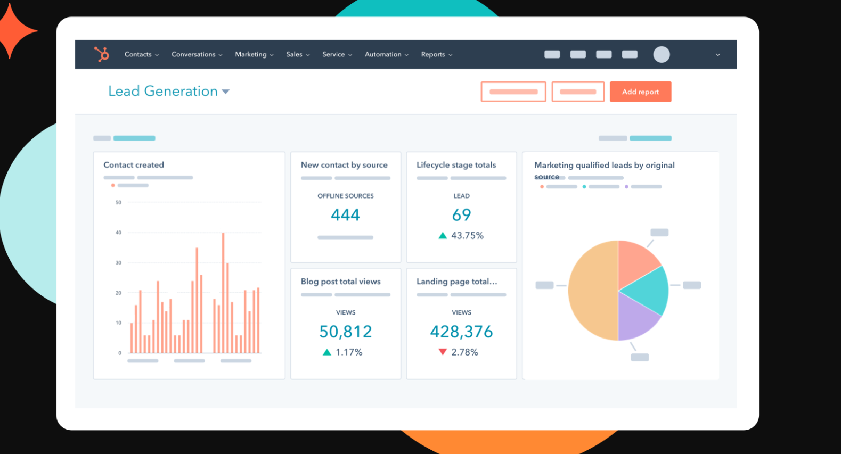
Task: Open the Contacts menu
Action: (142, 54)
